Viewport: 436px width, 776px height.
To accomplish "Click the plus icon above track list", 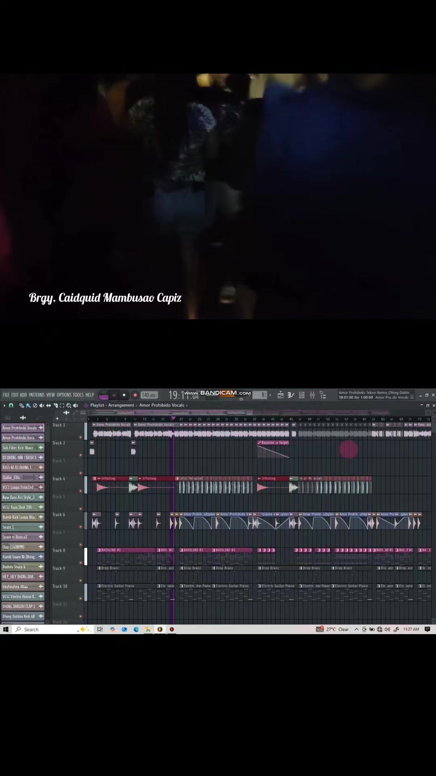I will tap(57, 419).
